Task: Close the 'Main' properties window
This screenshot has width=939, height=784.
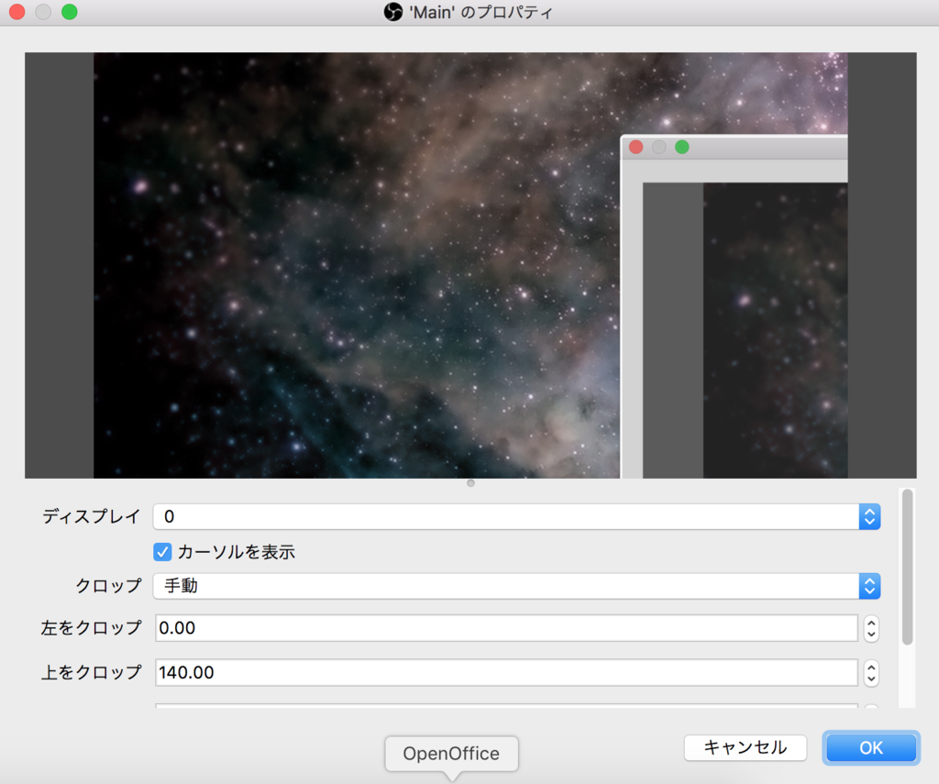Action: [17, 12]
